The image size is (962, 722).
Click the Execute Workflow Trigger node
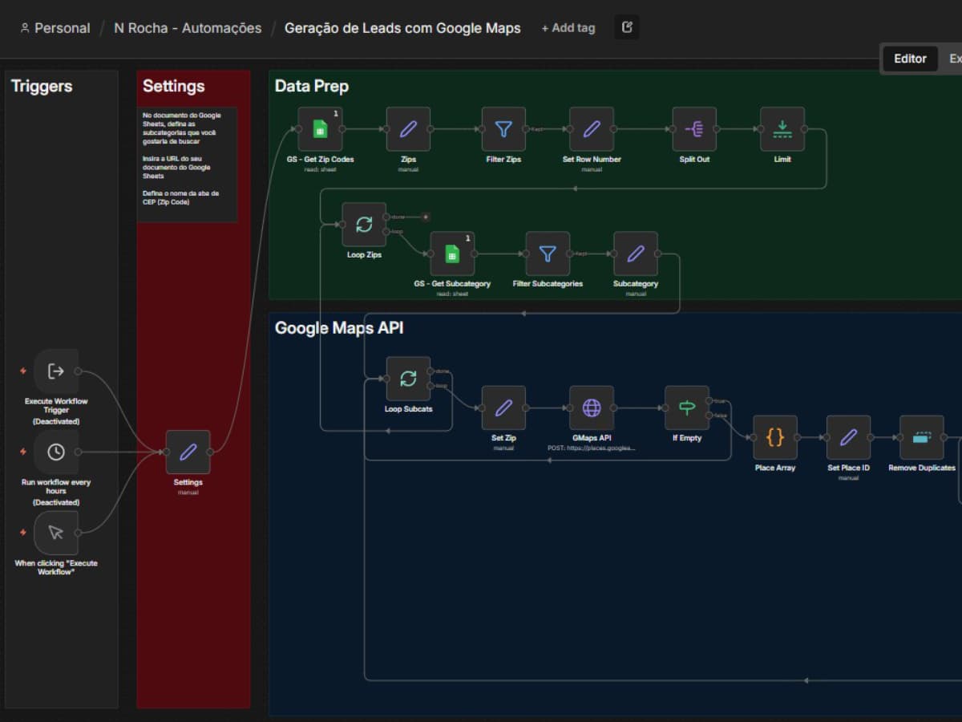56,371
